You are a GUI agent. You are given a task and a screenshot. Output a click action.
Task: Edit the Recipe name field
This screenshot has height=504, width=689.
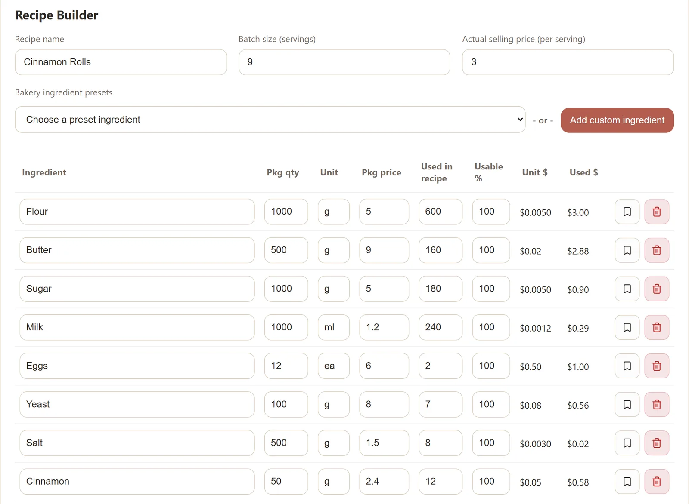pyautogui.click(x=121, y=62)
